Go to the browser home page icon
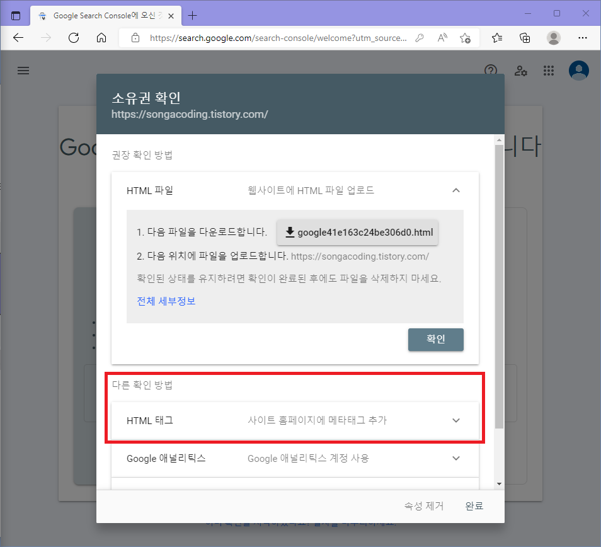The image size is (601, 547). pyautogui.click(x=101, y=38)
